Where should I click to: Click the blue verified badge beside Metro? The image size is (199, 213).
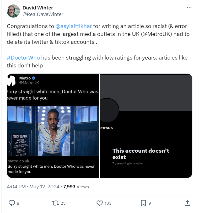point(34,78)
